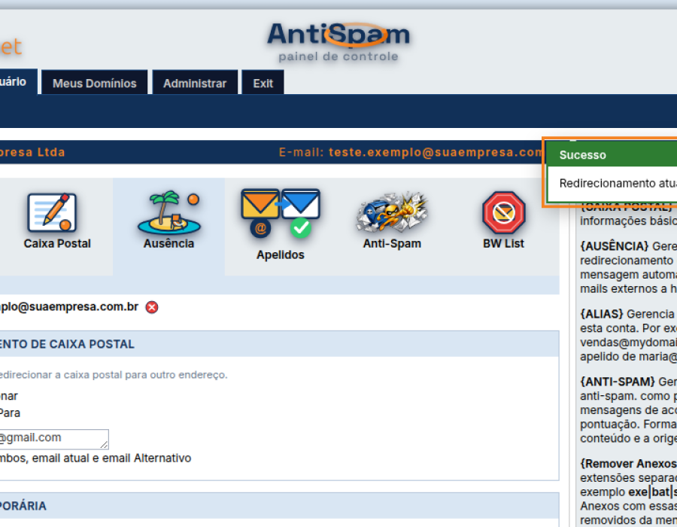677x527 pixels.
Task: Select the Exit tab
Action: coord(263,83)
